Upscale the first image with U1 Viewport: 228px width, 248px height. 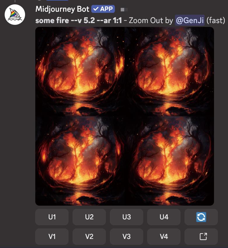pyautogui.click(x=52, y=217)
